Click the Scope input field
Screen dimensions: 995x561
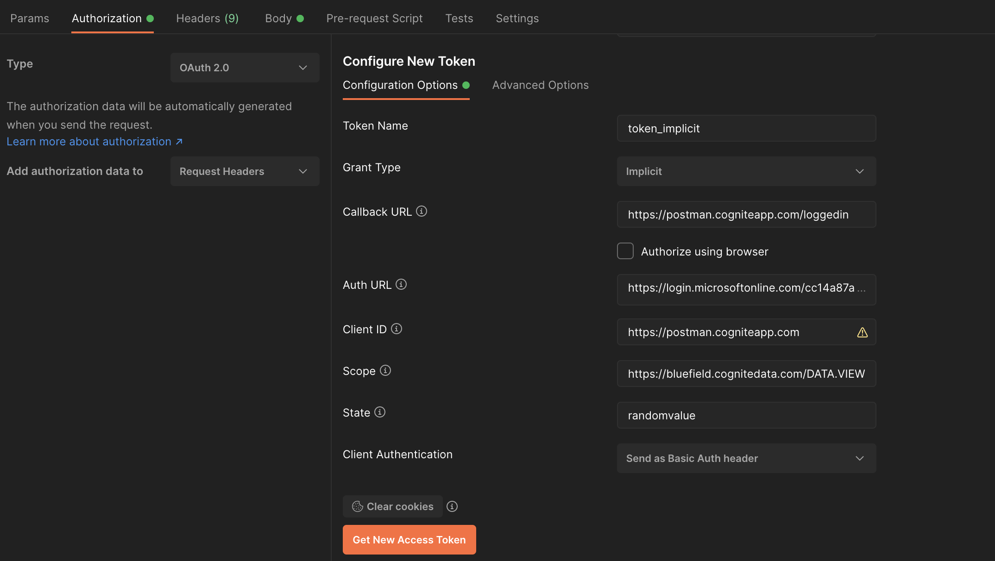pos(746,374)
